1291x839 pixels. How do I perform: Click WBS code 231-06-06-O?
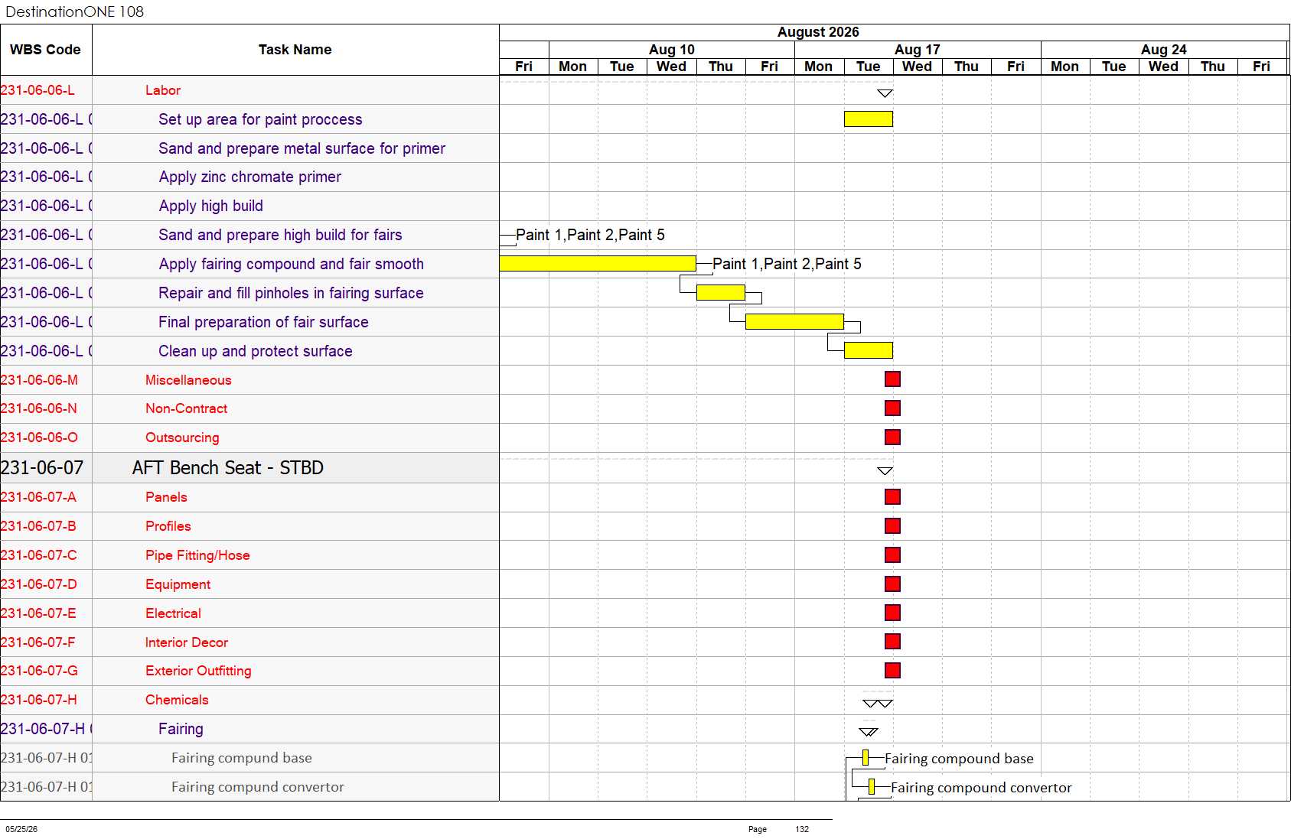point(39,437)
